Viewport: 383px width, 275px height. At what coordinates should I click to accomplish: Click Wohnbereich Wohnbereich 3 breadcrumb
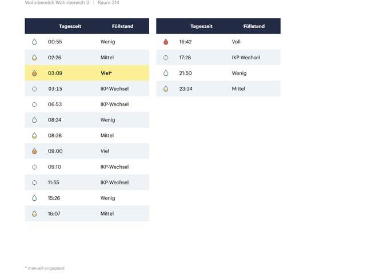tap(57, 3)
